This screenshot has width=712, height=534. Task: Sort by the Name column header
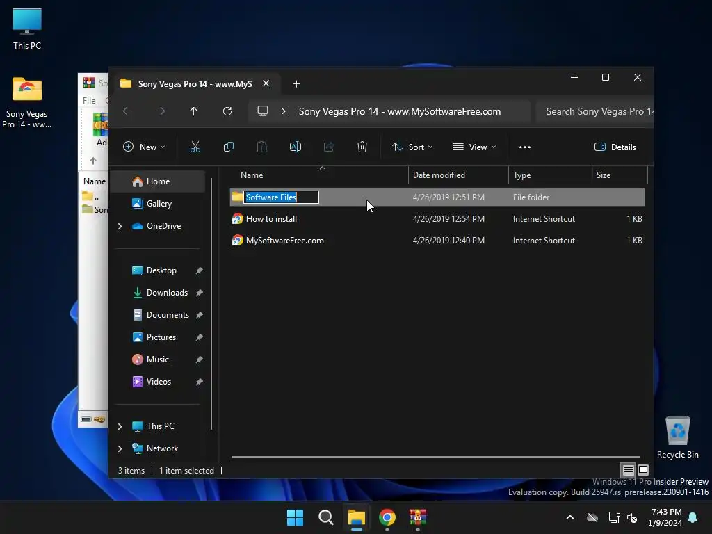(x=252, y=175)
